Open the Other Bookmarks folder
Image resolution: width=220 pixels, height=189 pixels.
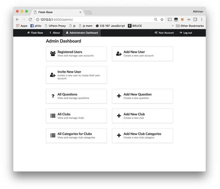pos(190,26)
